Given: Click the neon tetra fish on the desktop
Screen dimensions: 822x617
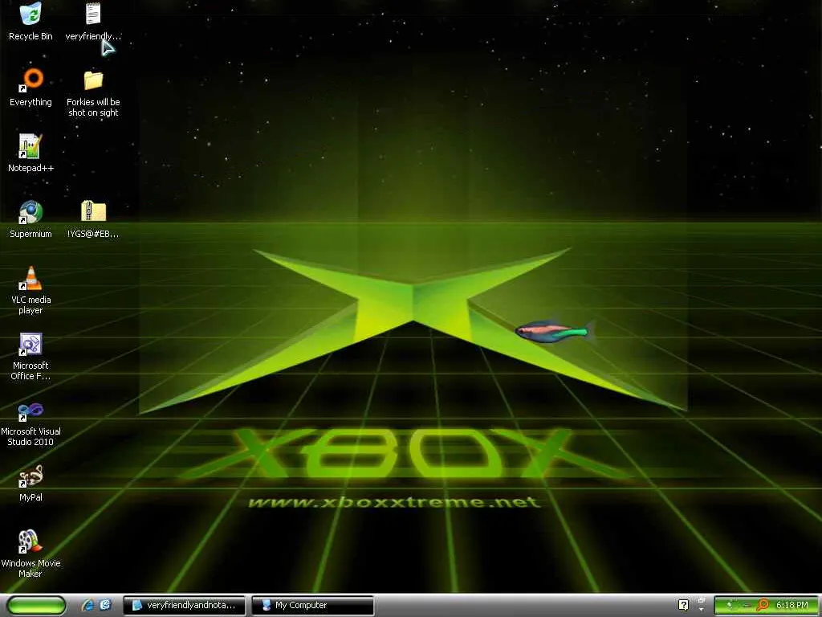Looking at the screenshot, I should [555, 332].
